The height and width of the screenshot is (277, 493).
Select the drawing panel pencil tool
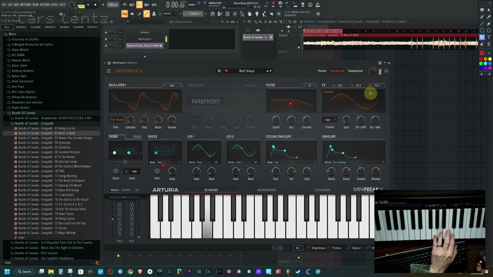click(482, 17)
